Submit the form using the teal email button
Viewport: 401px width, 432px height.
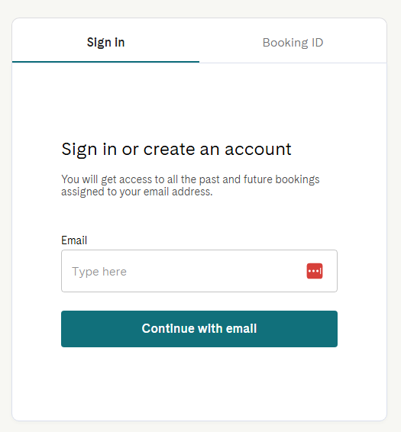pyautogui.click(x=199, y=329)
